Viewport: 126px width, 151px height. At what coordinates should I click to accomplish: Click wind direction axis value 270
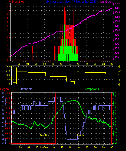click(x=8, y=71)
